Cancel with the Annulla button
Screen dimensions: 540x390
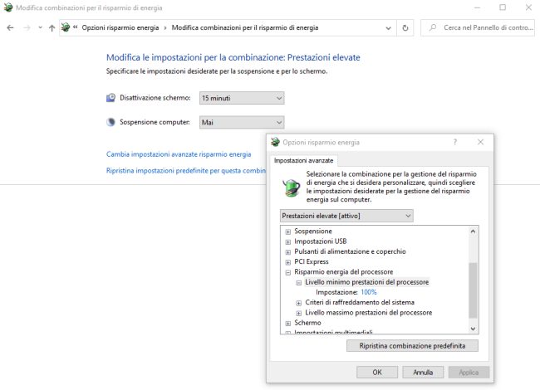click(x=423, y=372)
